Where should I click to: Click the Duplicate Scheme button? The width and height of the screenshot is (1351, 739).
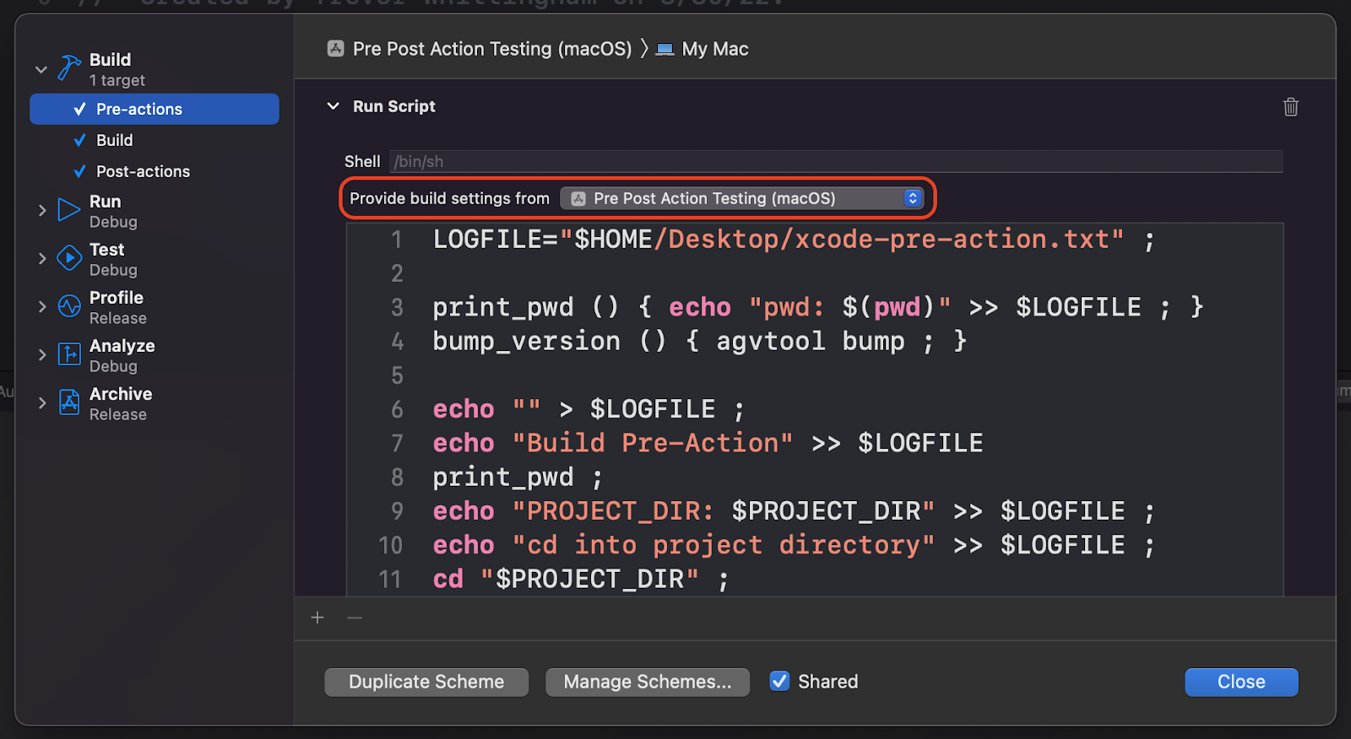click(x=426, y=682)
